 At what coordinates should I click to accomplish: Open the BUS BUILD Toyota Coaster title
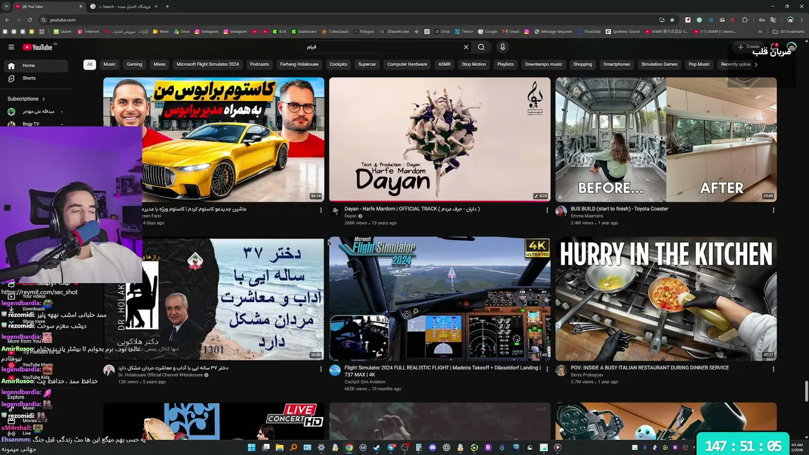(619, 209)
